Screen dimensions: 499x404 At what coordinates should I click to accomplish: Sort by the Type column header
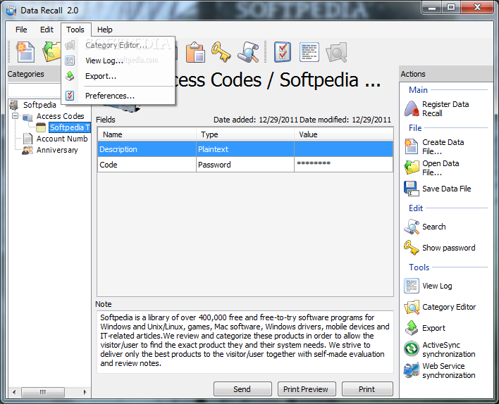point(245,134)
